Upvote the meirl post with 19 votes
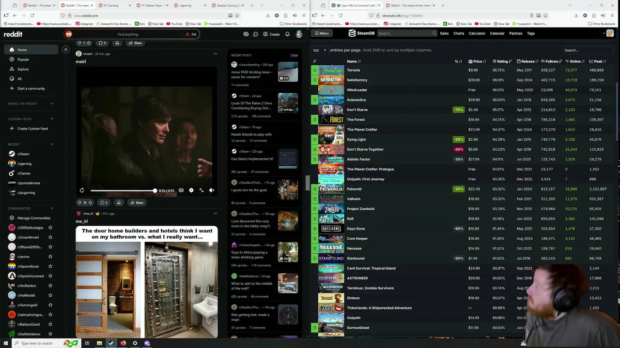Image resolution: width=620 pixels, height=348 pixels. [x=80, y=203]
